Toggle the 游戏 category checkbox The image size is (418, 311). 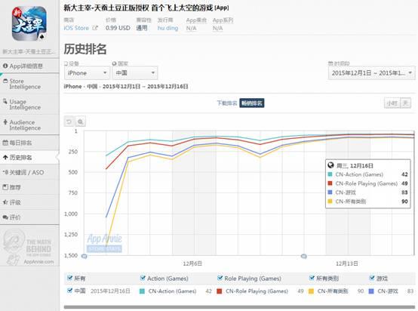click(x=372, y=279)
